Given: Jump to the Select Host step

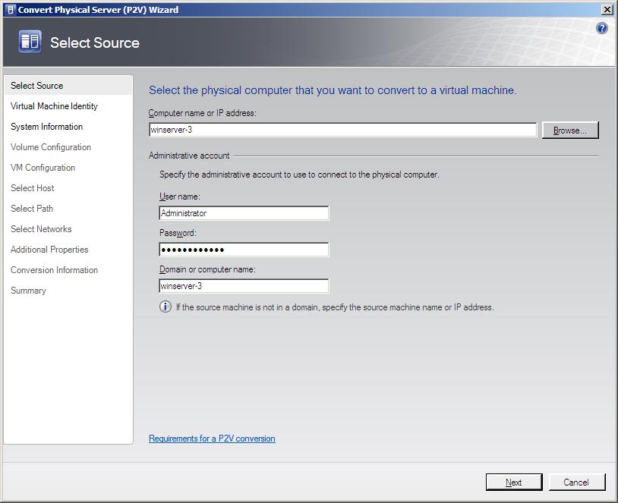Looking at the screenshot, I should (33, 188).
